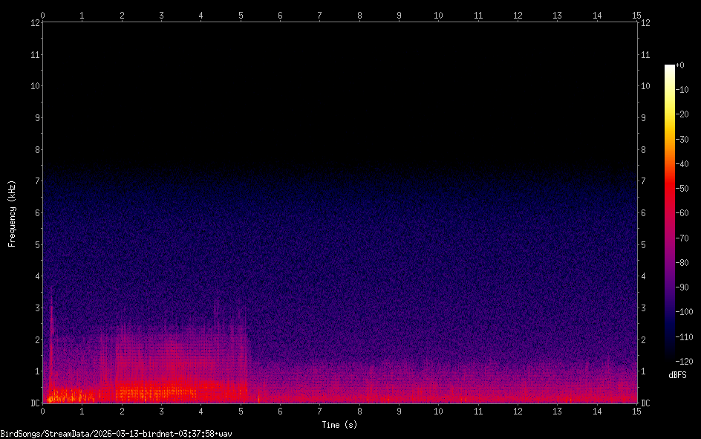Click the DC label on the left axis
The width and height of the screenshot is (701, 439).
34,403
